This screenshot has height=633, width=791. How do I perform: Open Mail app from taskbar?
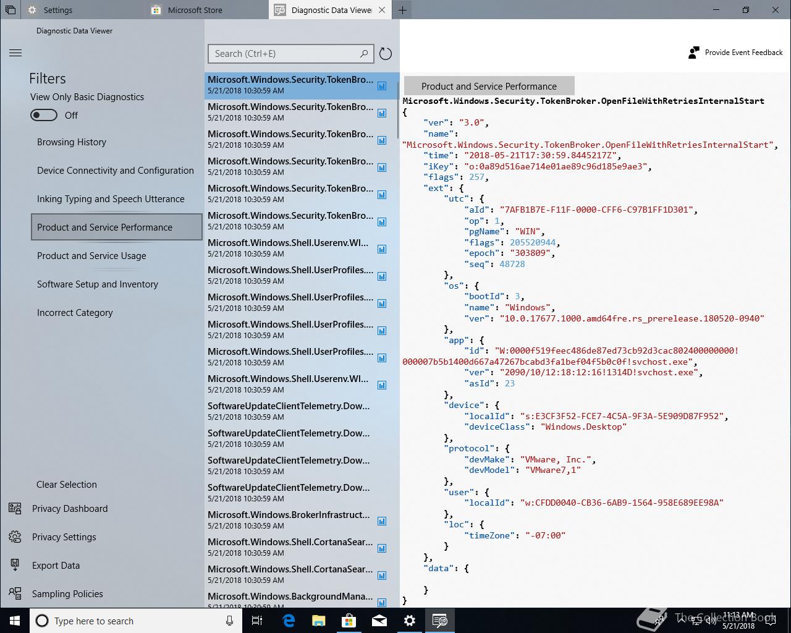[379, 621]
